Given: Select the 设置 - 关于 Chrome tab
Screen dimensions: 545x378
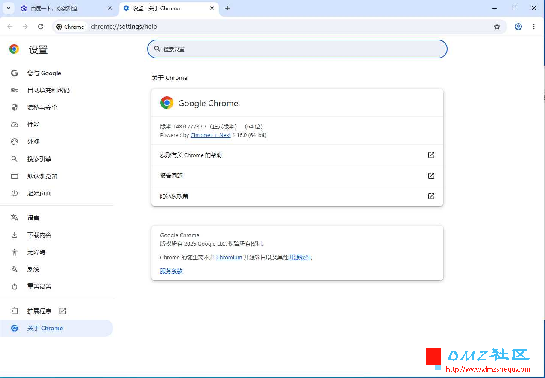Looking at the screenshot, I should 169,8.
